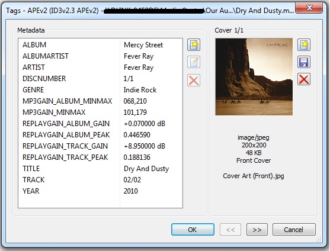
Task: Click the delete metadata tag icon
Action: tap(194, 81)
